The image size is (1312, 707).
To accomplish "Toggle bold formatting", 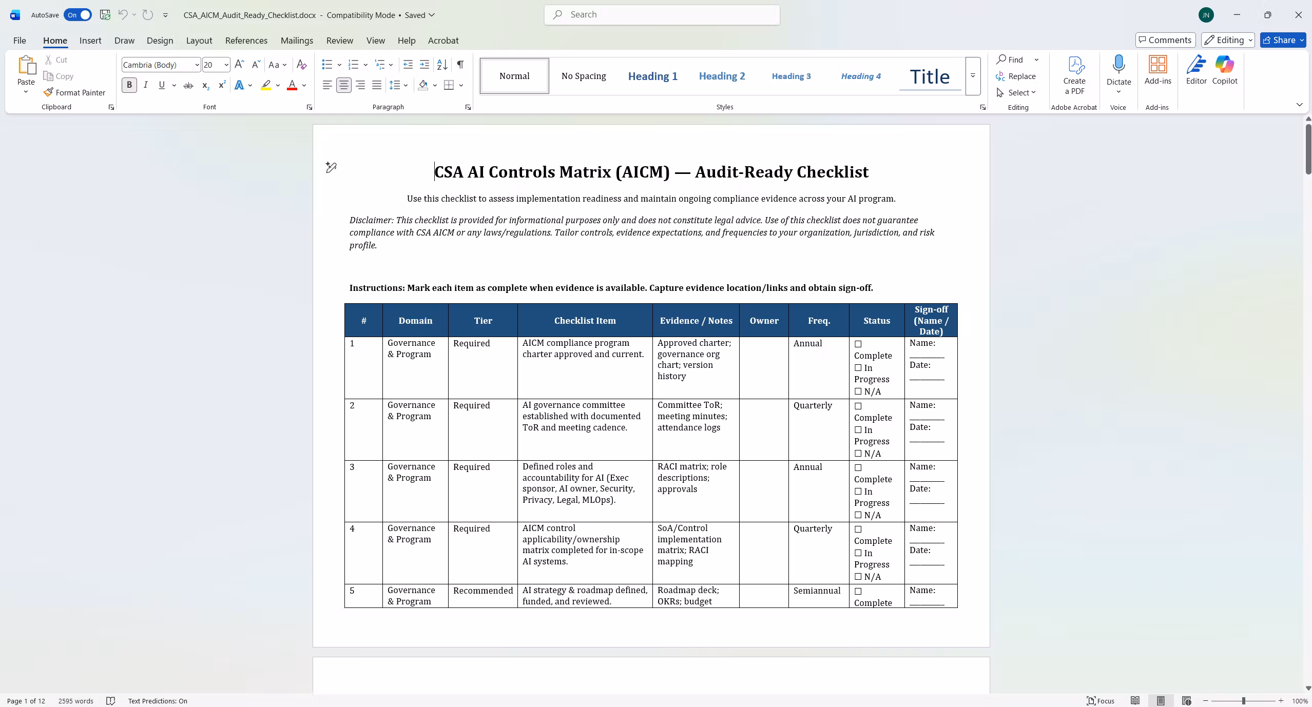I will pos(129,85).
